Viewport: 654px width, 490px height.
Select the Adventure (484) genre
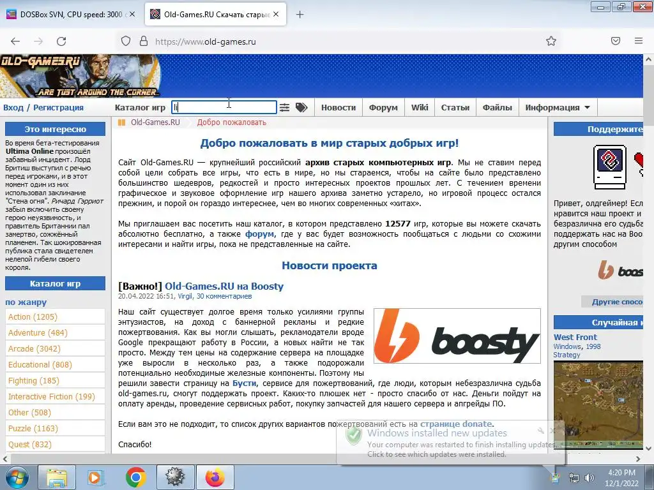tap(55, 332)
